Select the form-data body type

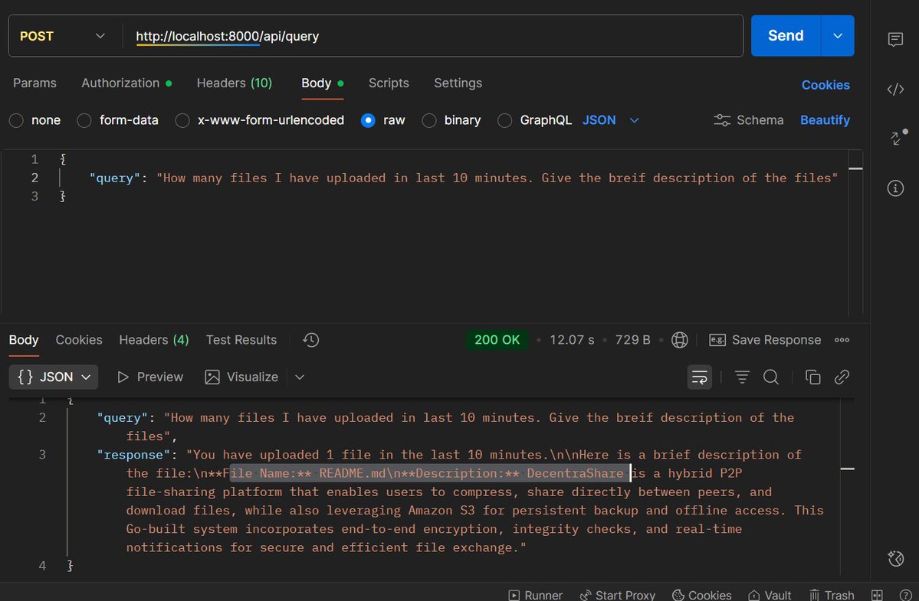point(117,120)
